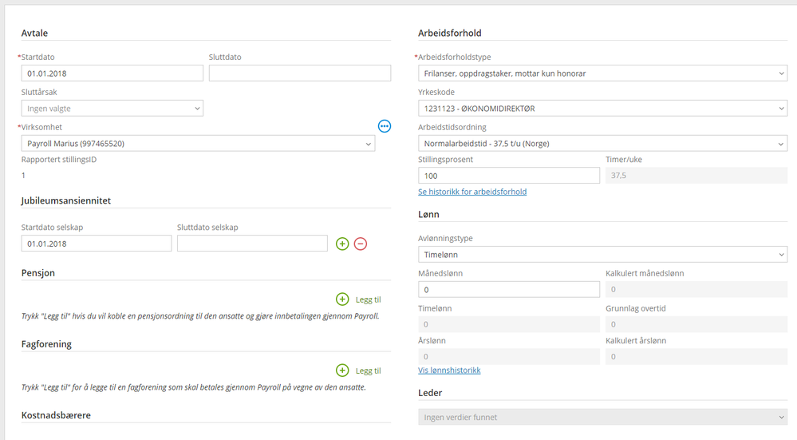Click the green plus icon under Pensjon
Viewport: 797px width, 440px height.
pos(342,299)
